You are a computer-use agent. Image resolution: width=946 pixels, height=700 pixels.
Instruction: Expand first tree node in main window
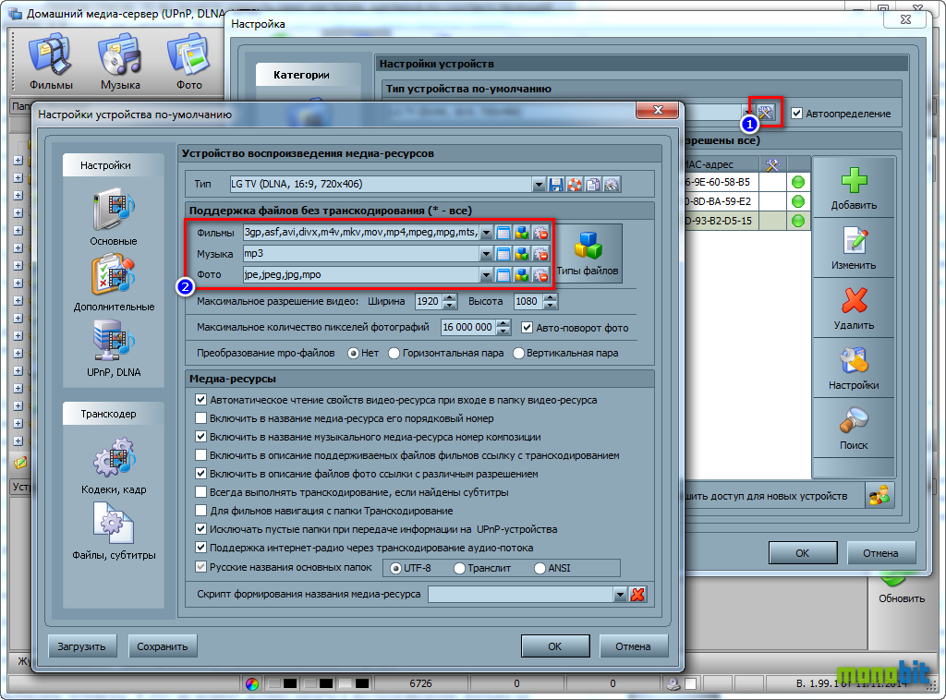coord(18,161)
